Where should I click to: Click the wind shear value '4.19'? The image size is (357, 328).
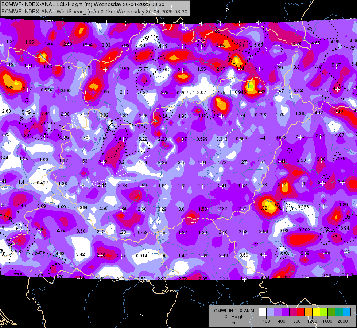pos(163,46)
